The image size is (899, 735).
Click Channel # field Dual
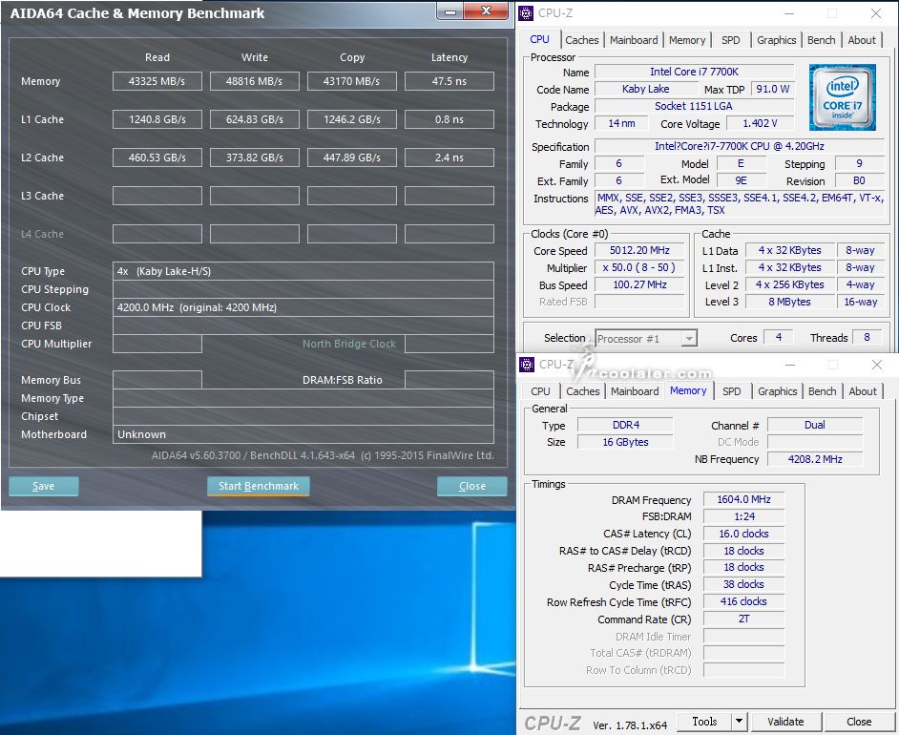coord(815,425)
